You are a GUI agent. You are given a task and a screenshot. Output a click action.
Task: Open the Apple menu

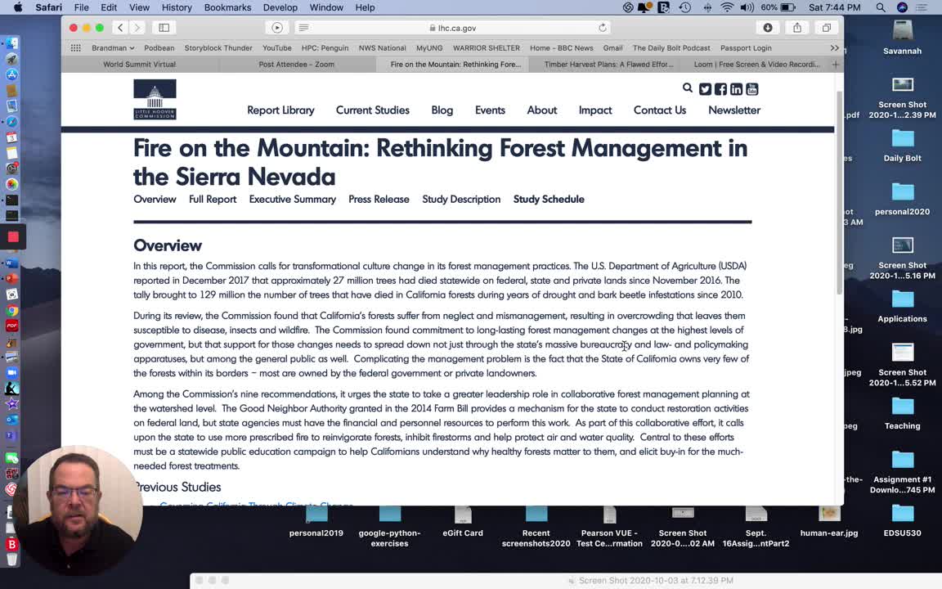(x=18, y=7)
